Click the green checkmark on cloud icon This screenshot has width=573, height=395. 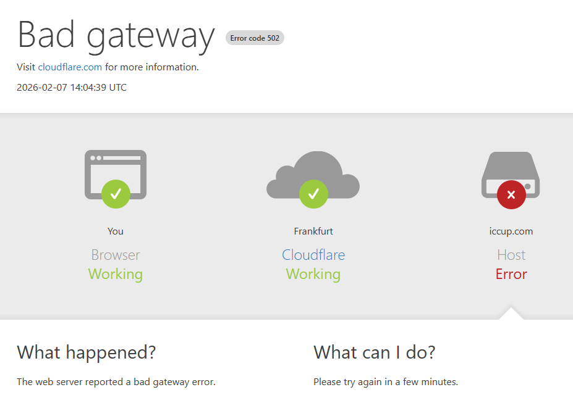(x=313, y=194)
